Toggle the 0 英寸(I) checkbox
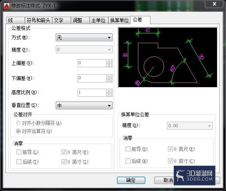 pos(64,162)
